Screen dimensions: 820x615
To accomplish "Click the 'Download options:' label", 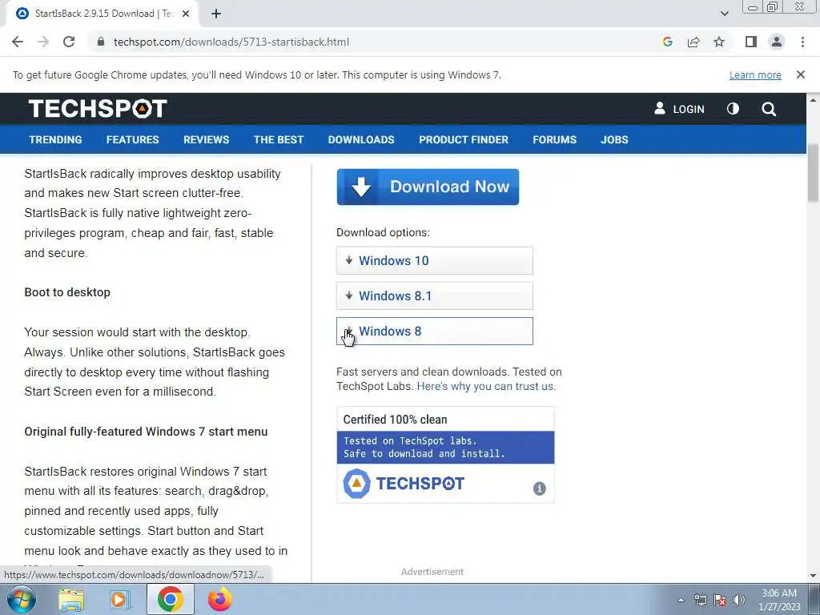I will (383, 232).
